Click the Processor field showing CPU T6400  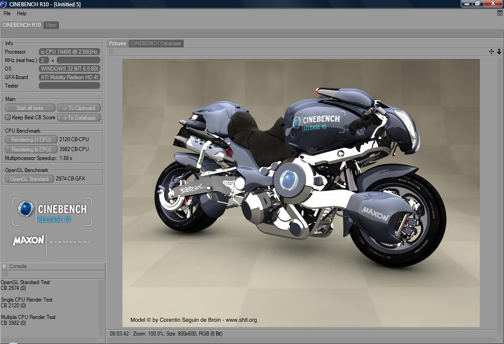click(x=69, y=51)
